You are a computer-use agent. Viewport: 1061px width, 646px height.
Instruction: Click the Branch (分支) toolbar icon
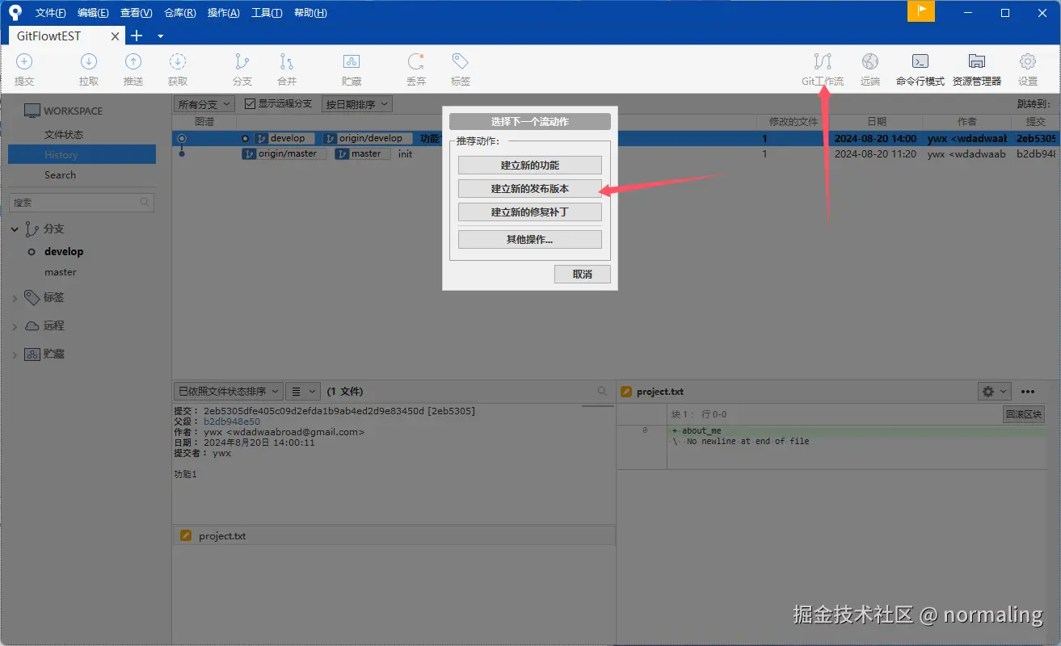point(242,61)
